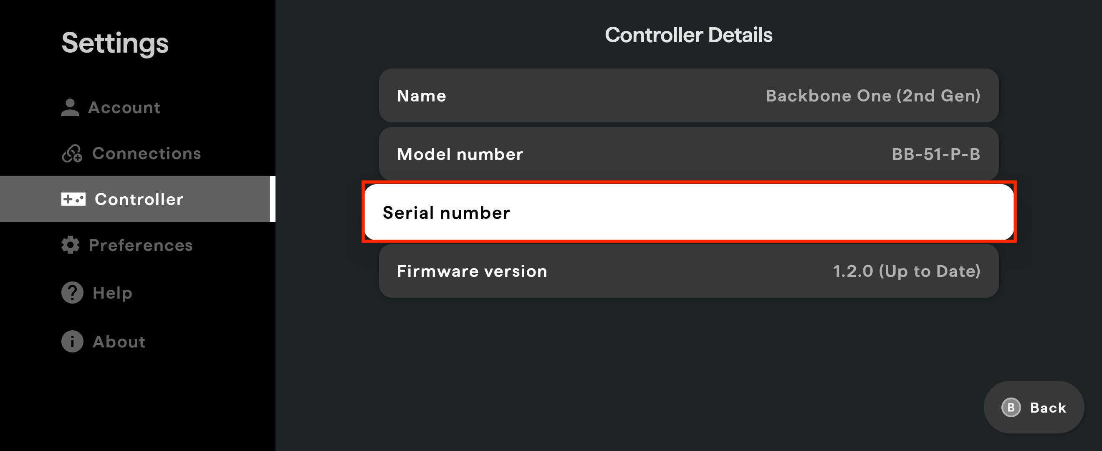Open the About section
Image resolution: width=1102 pixels, height=451 pixels.
coord(119,342)
